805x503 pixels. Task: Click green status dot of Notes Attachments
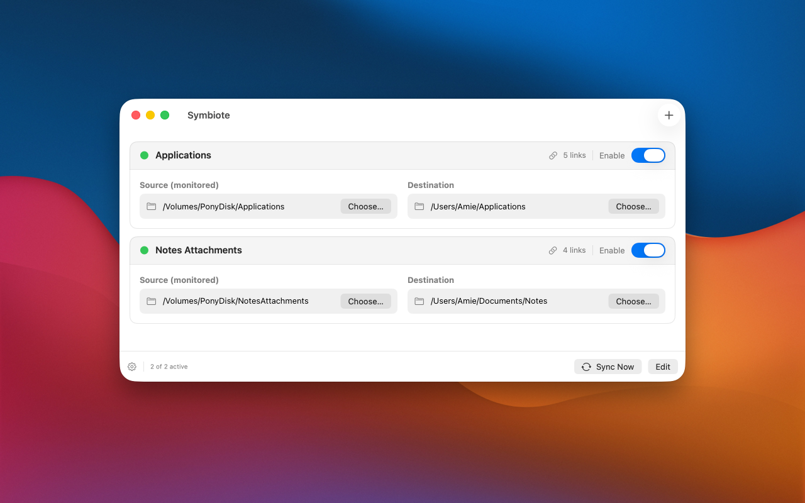point(144,250)
